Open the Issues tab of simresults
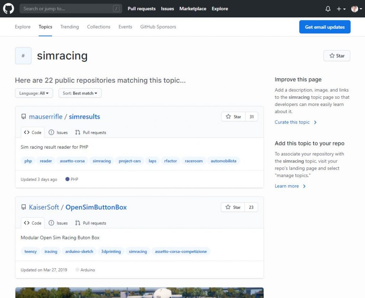 [x=58, y=132]
